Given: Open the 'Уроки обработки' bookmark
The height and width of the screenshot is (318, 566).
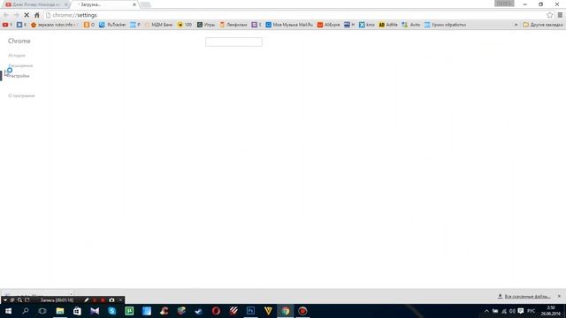Looking at the screenshot, I should [445, 25].
